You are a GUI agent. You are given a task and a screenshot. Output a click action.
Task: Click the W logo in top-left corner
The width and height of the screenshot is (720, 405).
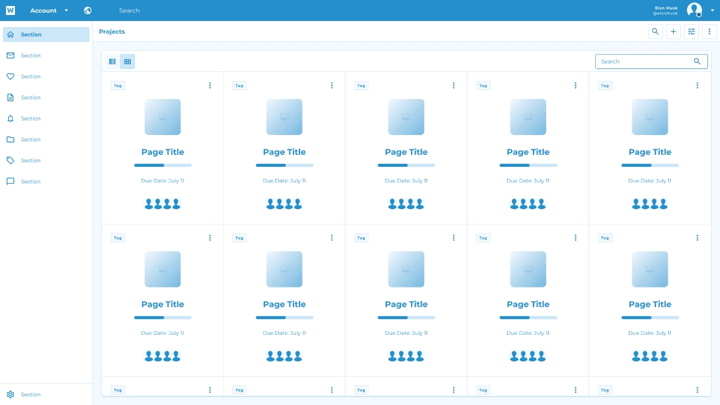(10, 10)
